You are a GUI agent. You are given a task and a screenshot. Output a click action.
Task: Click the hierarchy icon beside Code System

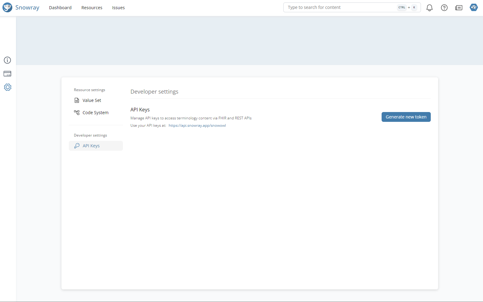point(77,113)
